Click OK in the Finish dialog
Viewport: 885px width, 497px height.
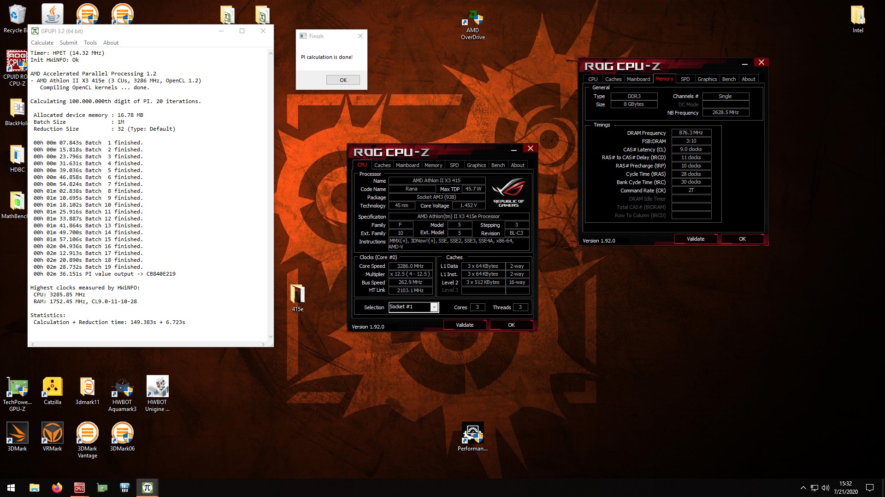(x=343, y=80)
